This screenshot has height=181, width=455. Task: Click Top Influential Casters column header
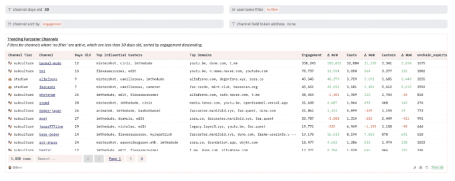(x=119, y=55)
